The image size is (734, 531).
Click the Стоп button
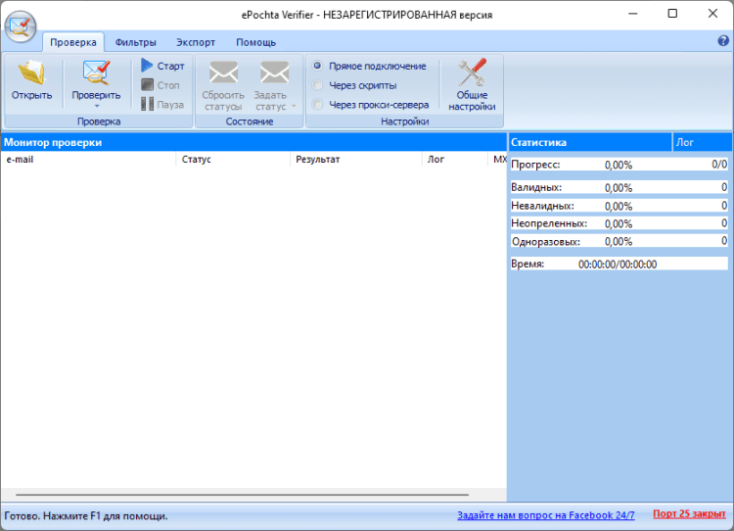pos(161,85)
